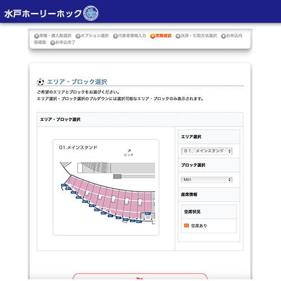The width and height of the screenshot is (281, 281).
Task: Click the 水戸ホーリーホック site title
Action: click(43, 13)
